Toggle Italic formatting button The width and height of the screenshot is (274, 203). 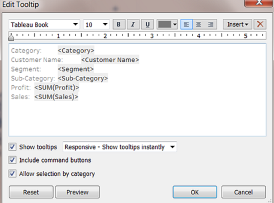[x=133, y=24]
